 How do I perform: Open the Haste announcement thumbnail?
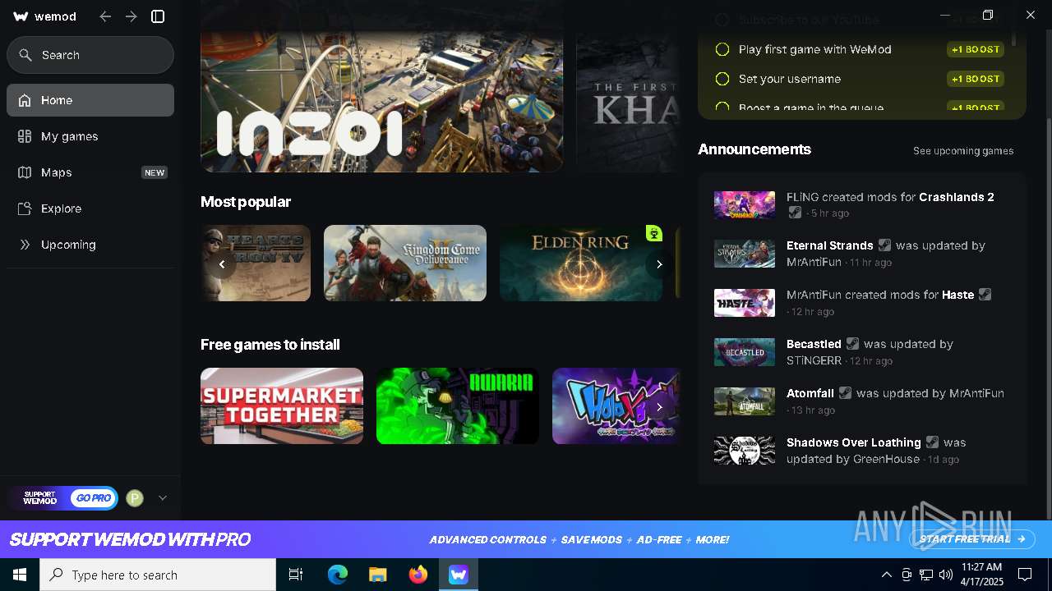click(x=745, y=303)
